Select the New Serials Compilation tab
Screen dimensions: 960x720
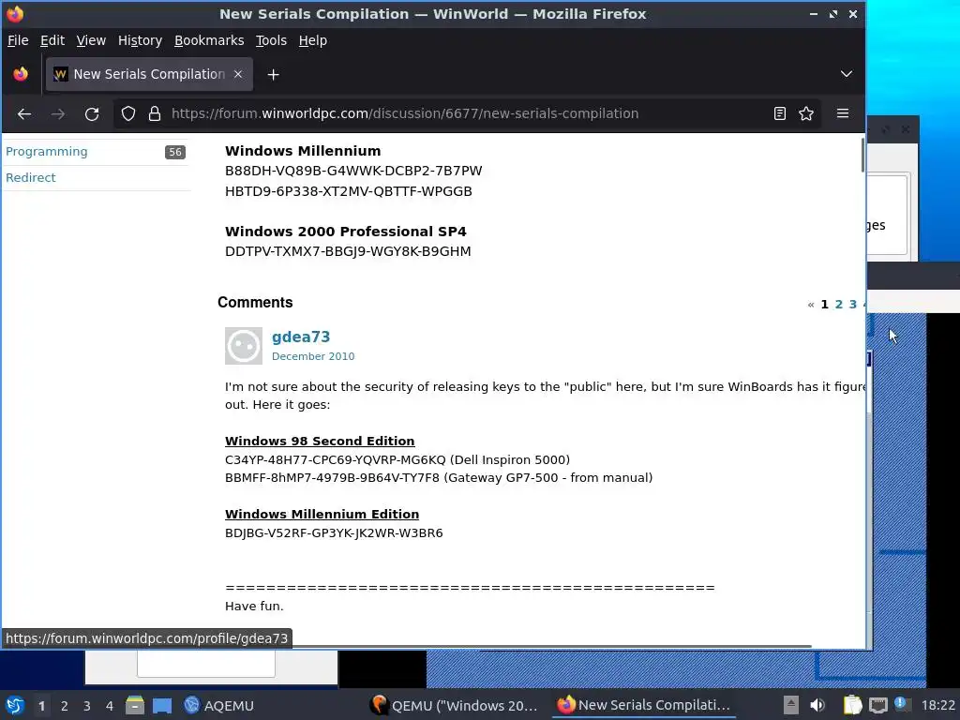coord(149,74)
